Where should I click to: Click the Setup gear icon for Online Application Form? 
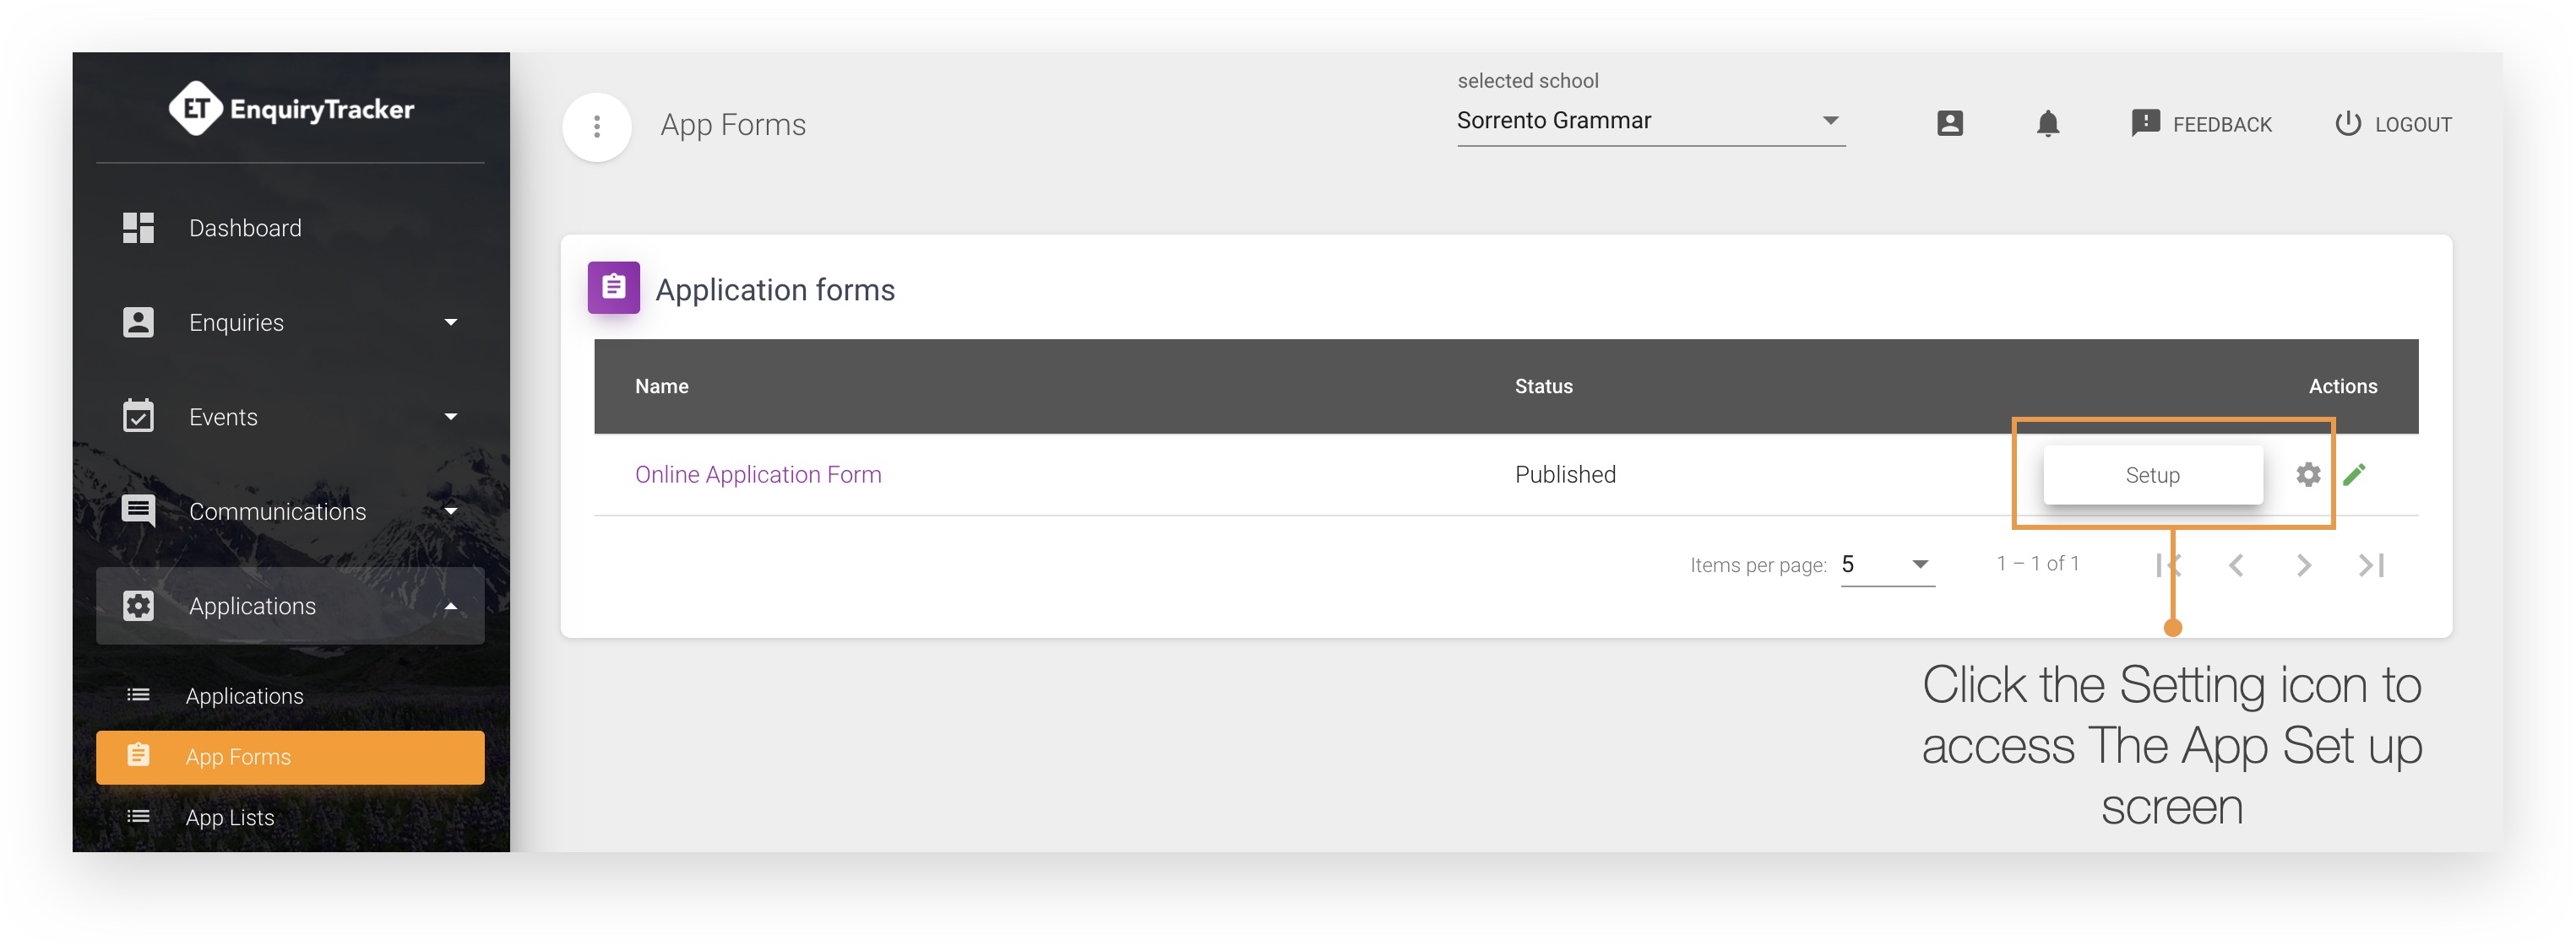[2308, 474]
